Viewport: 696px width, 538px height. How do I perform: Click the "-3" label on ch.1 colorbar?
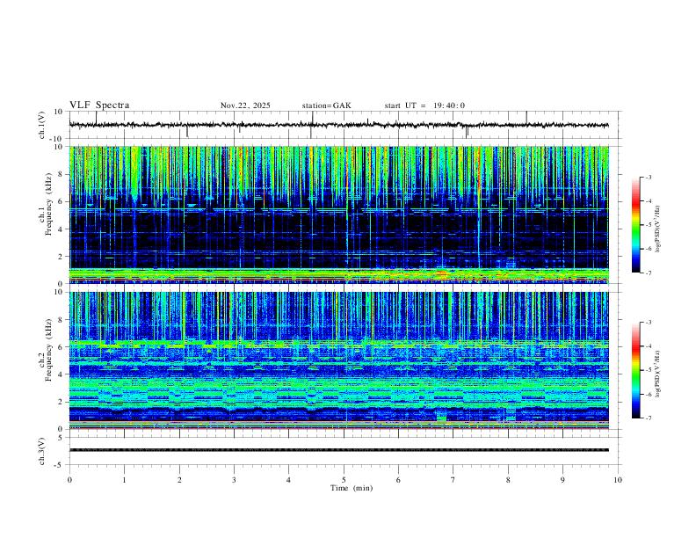pyautogui.click(x=649, y=177)
